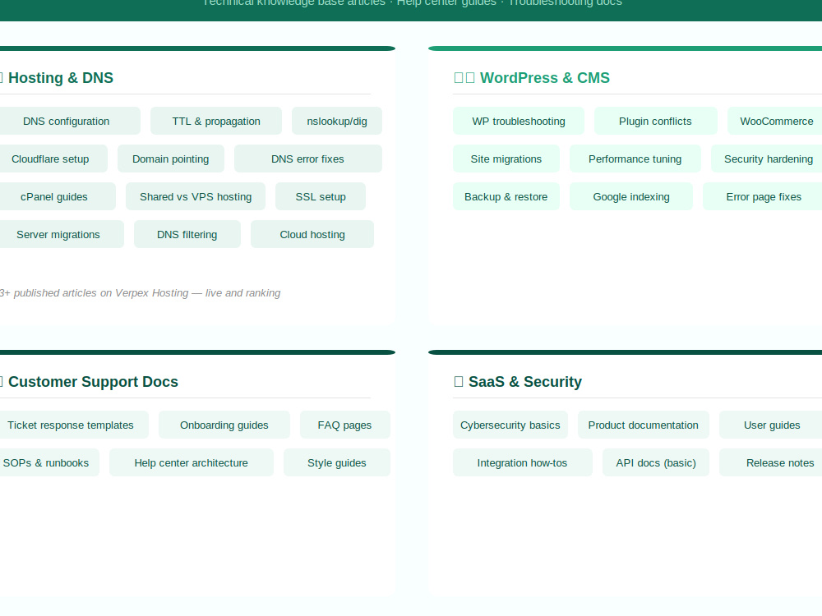822x616 pixels.
Task: Click the Verpex Hosting published articles note
Action: (140, 293)
